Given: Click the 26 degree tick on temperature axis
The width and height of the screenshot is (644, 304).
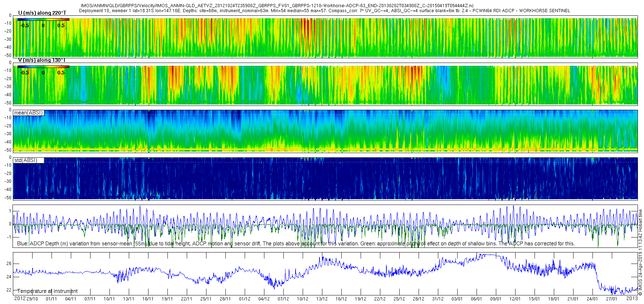Looking at the screenshot, I should 9,264.
